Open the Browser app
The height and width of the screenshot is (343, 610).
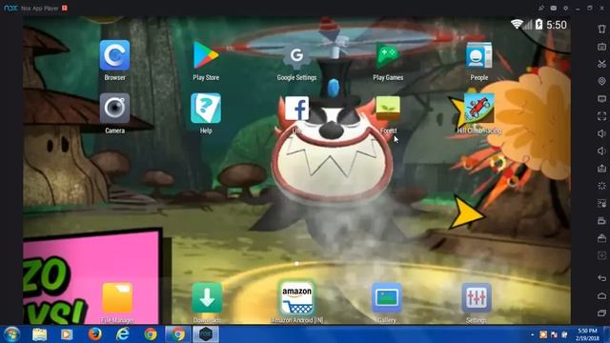[114, 55]
